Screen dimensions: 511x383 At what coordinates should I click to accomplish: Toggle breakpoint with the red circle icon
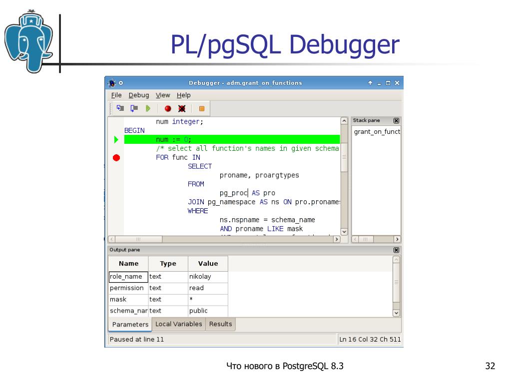click(168, 108)
